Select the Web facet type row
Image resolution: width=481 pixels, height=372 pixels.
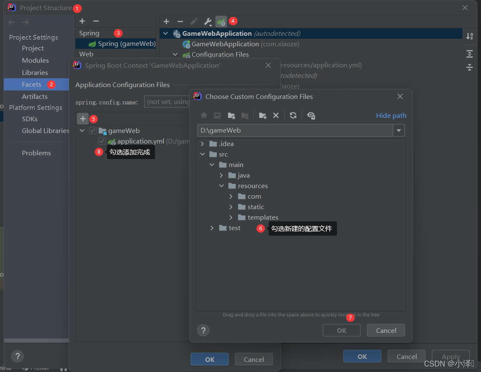pos(116,54)
